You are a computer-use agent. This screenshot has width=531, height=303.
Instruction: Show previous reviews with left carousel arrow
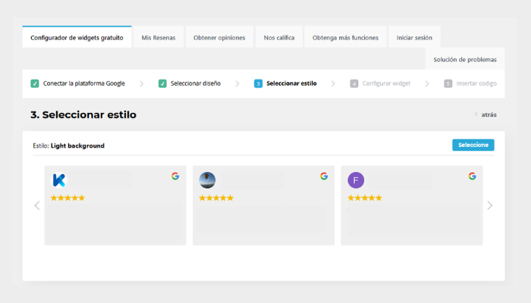click(37, 205)
